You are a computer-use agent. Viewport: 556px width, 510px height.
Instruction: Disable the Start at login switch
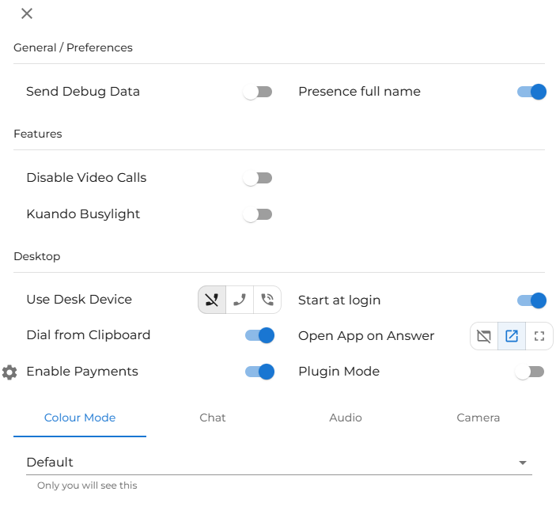point(531,300)
